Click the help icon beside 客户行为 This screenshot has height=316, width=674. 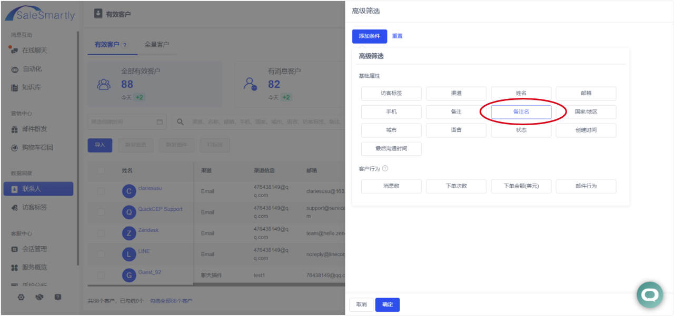[x=385, y=169]
